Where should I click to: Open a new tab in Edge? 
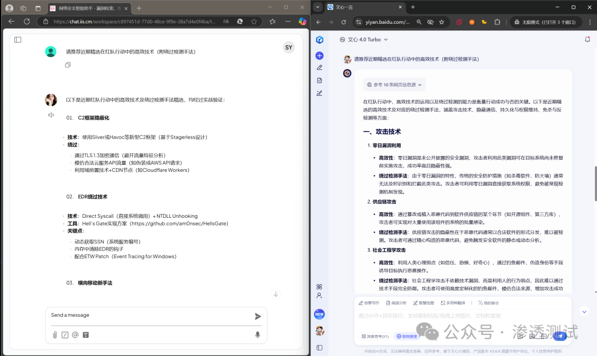[139, 8]
